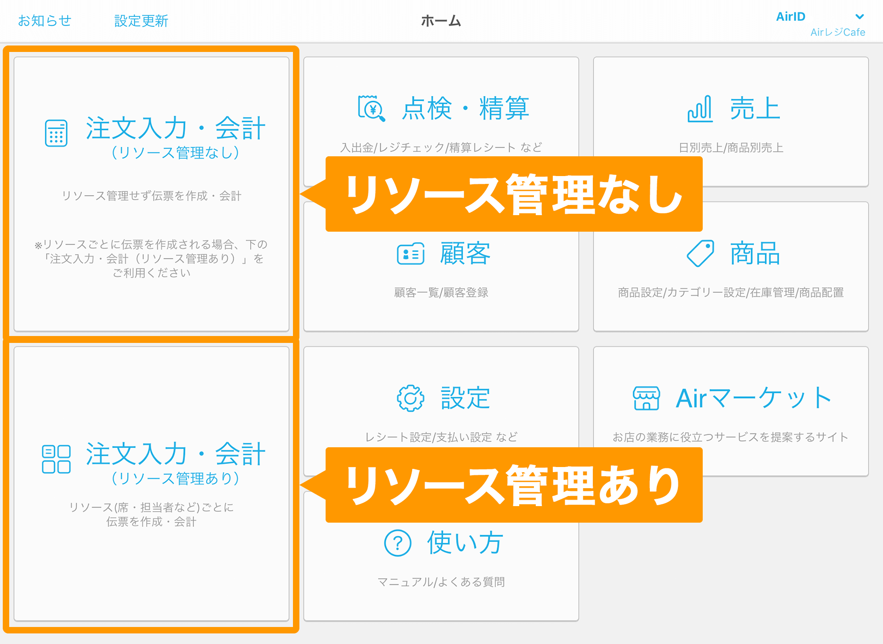Open the 設定 settings tile title

pos(465,398)
